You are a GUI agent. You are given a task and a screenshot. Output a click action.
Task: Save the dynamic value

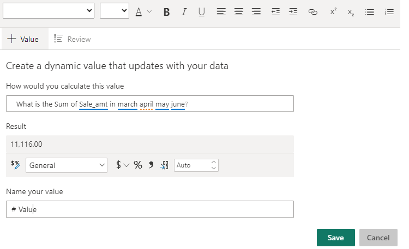pos(335,238)
